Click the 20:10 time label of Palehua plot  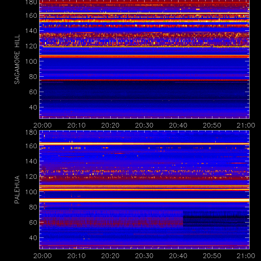pyautogui.click(x=76, y=256)
